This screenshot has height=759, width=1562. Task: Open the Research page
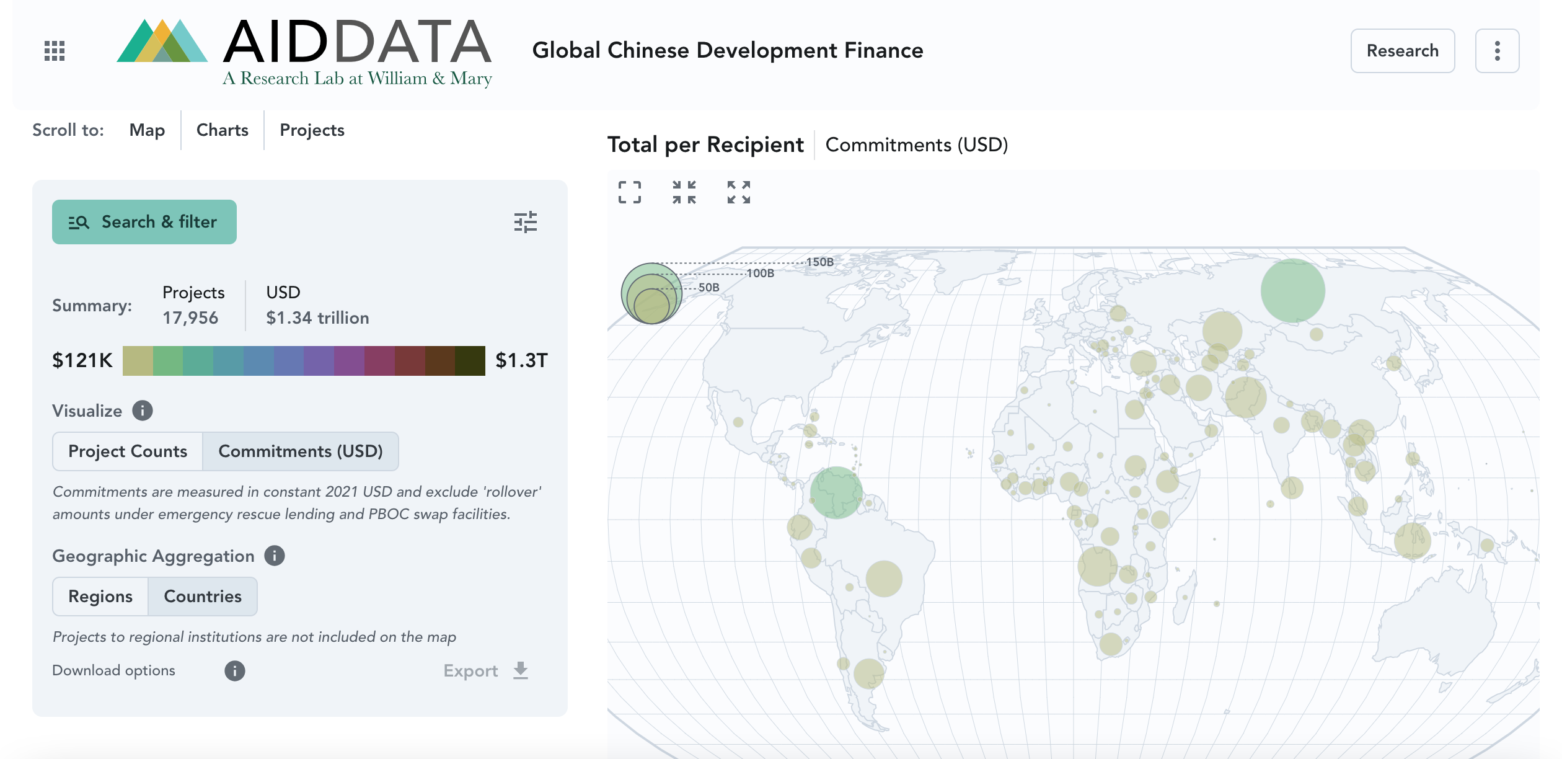pyautogui.click(x=1402, y=50)
